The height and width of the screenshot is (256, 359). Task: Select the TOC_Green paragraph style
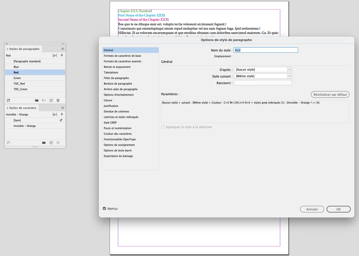[35, 89]
